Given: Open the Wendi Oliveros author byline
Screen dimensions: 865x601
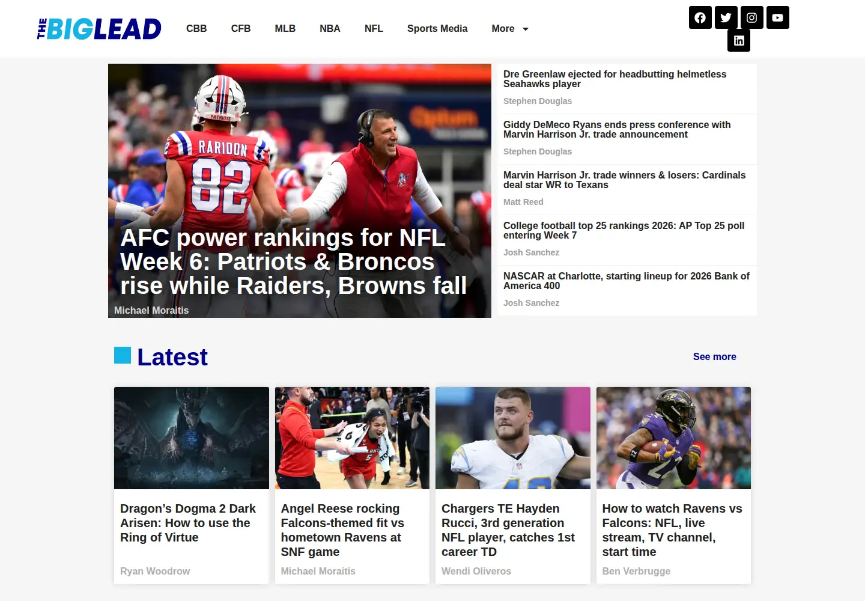Looking at the screenshot, I should [476, 571].
